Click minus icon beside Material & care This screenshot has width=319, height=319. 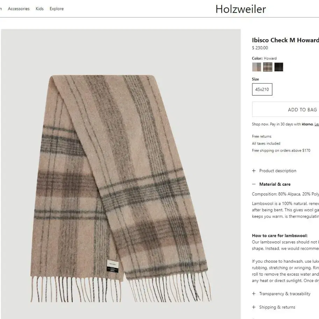pyautogui.click(x=254, y=184)
